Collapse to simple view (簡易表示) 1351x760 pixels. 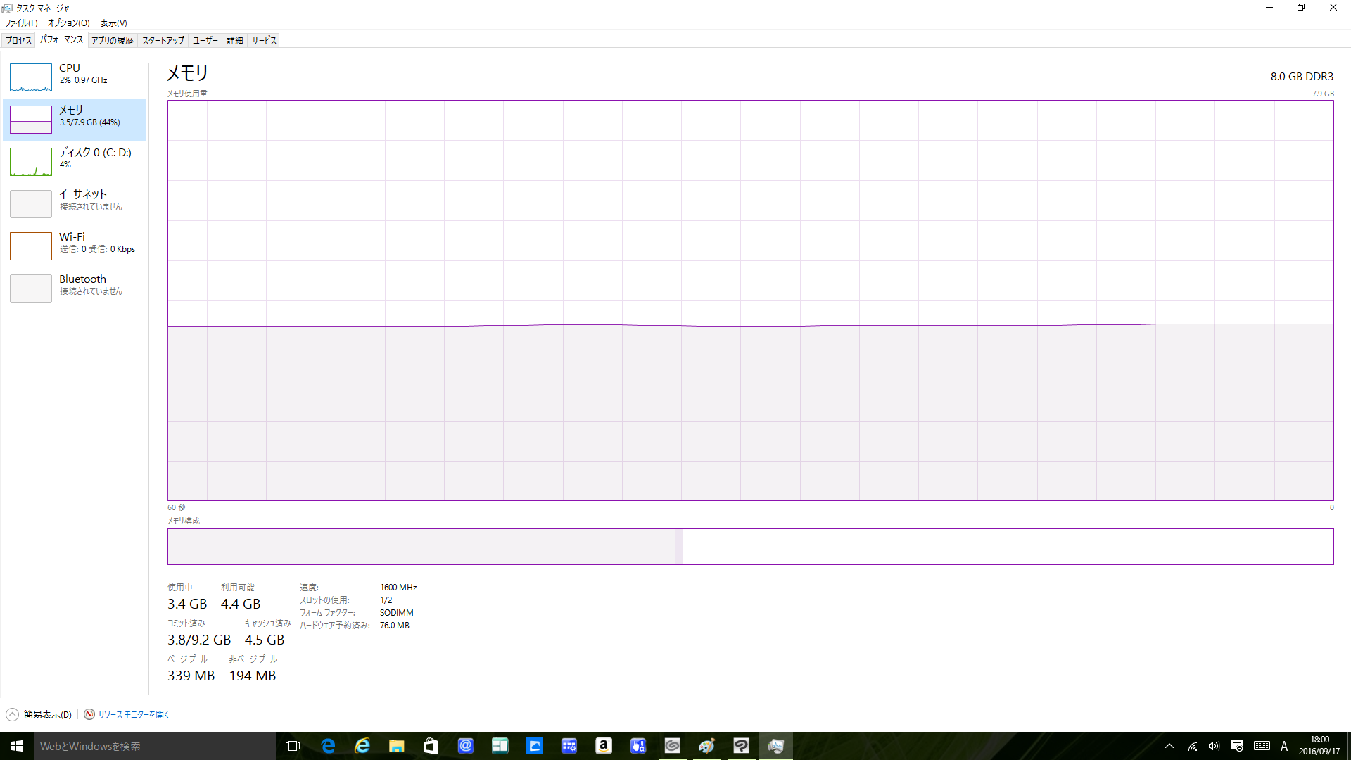pyautogui.click(x=46, y=714)
